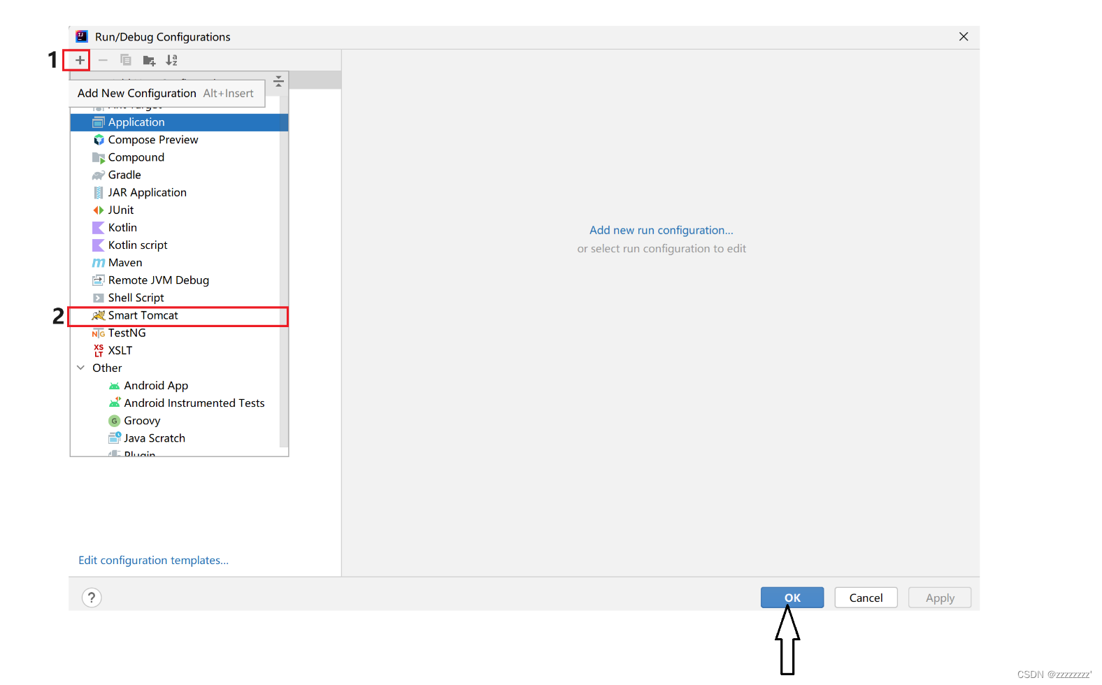
Task: Click the help question mark button
Action: point(92,598)
